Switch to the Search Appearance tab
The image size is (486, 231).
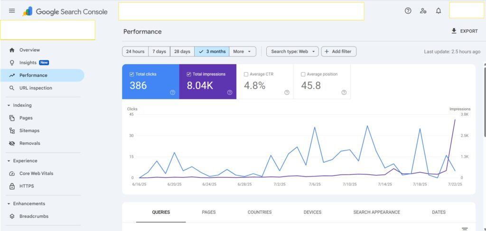tap(376, 213)
